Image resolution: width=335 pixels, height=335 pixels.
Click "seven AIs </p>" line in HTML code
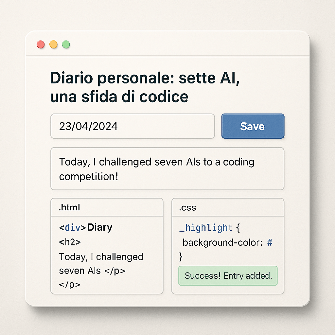92,271
